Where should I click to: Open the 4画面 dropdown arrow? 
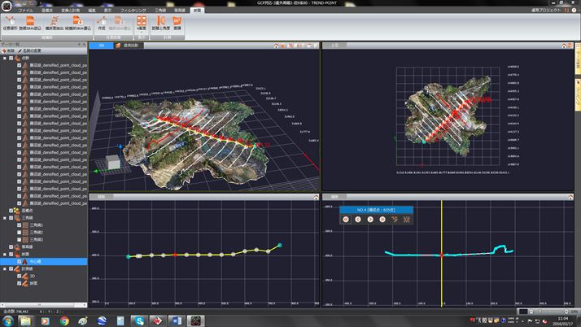[x=142, y=33]
